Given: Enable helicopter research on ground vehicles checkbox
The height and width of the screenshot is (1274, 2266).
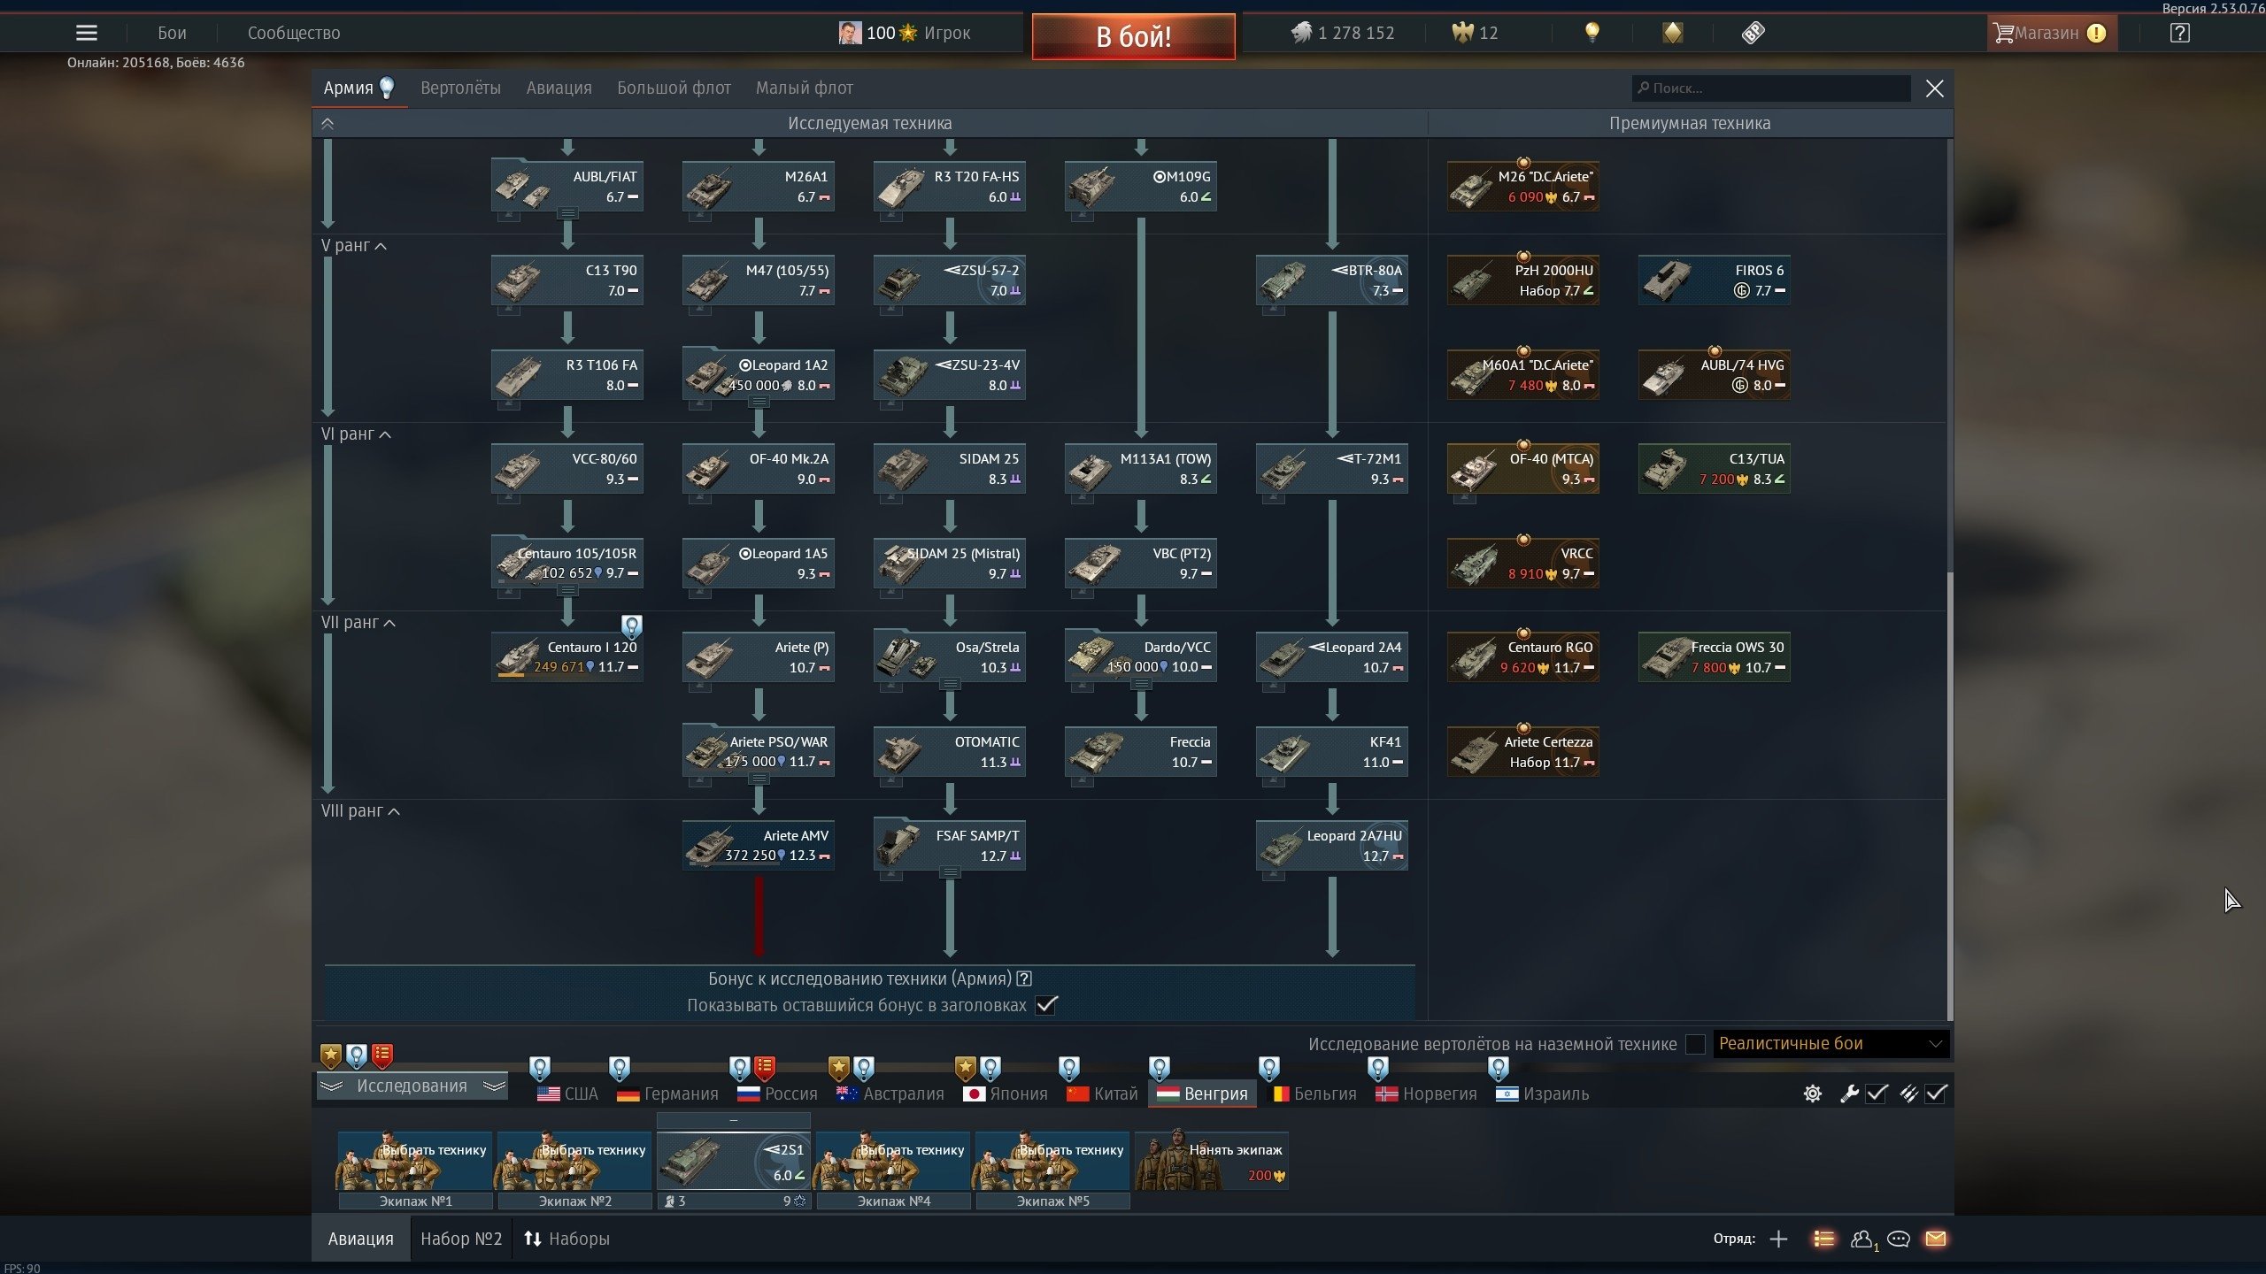Looking at the screenshot, I should 1695,1044.
